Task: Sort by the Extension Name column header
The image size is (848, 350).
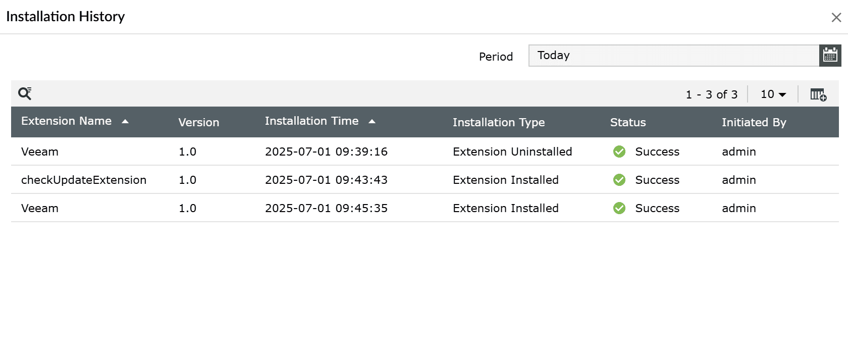Action: pyautogui.click(x=66, y=121)
